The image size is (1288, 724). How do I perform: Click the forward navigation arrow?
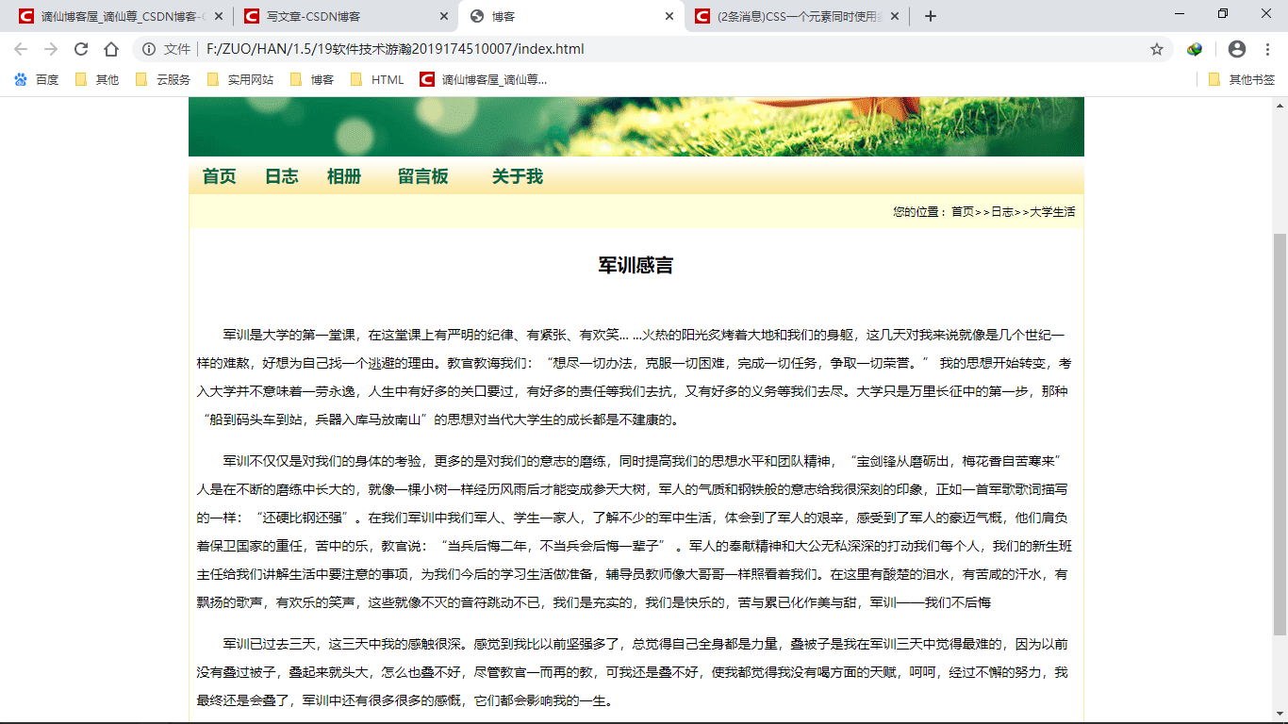[51, 49]
